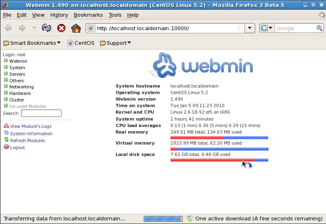The width and height of the screenshot is (326, 224).
Task: Expand the Webmin category in sidebar
Action: point(6,61)
